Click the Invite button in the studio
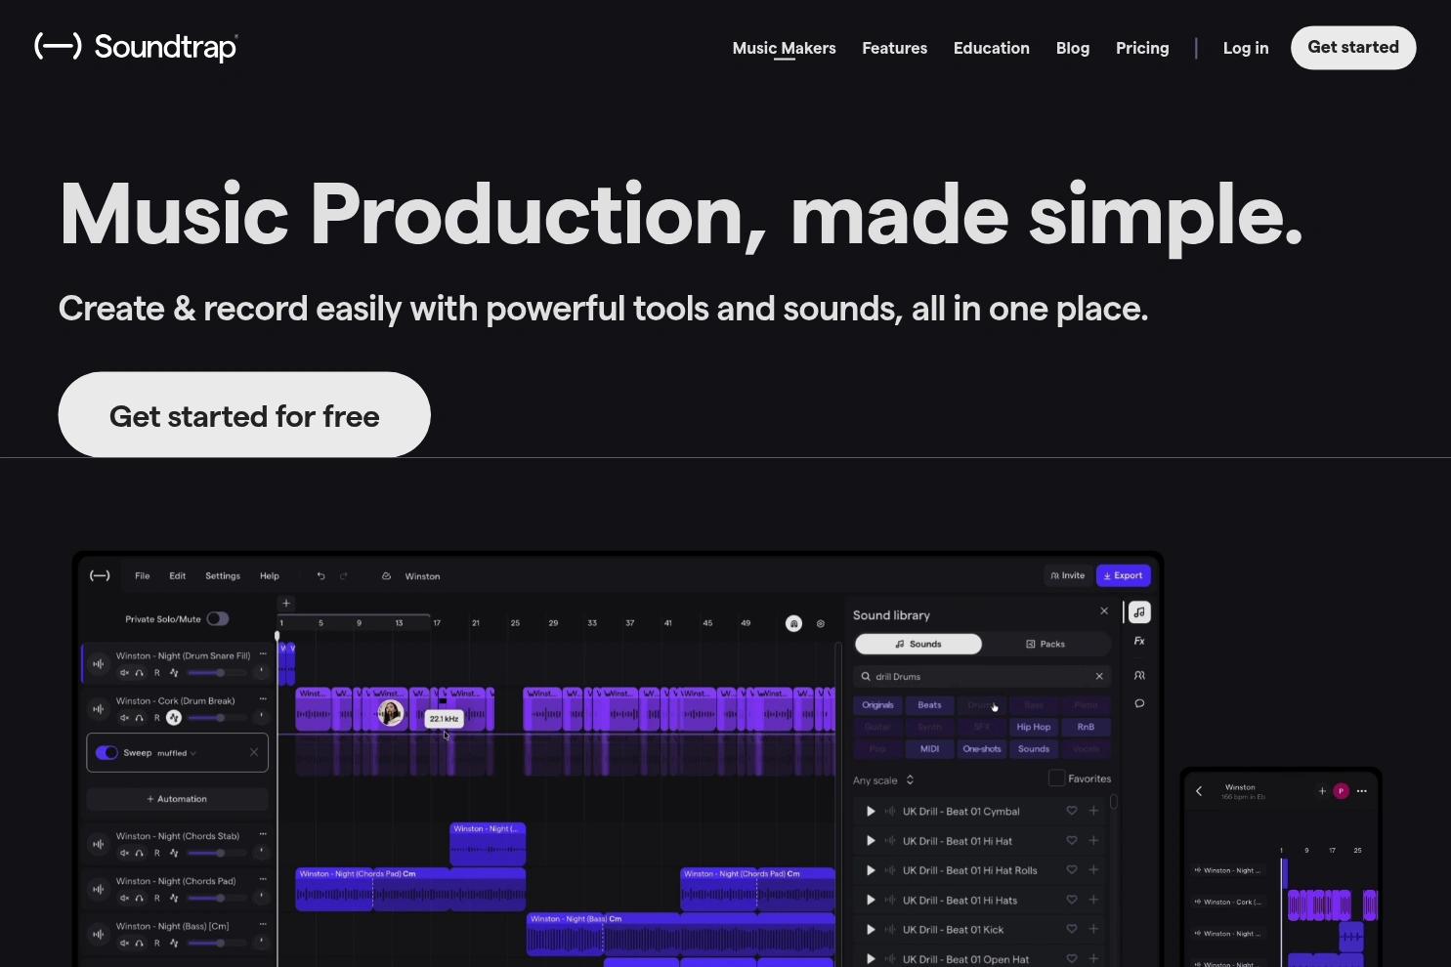The width and height of the screenshot is (1451, 967). [x=1068, y=576]
